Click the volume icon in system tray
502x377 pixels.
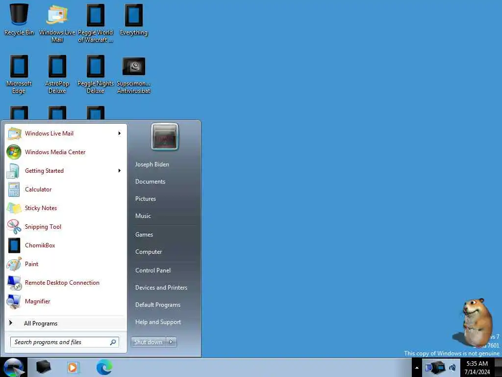tap(452, 368)
